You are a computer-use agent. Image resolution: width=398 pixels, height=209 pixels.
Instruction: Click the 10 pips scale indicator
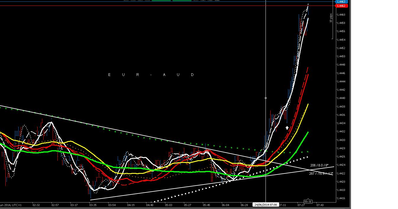pos(331,18)
